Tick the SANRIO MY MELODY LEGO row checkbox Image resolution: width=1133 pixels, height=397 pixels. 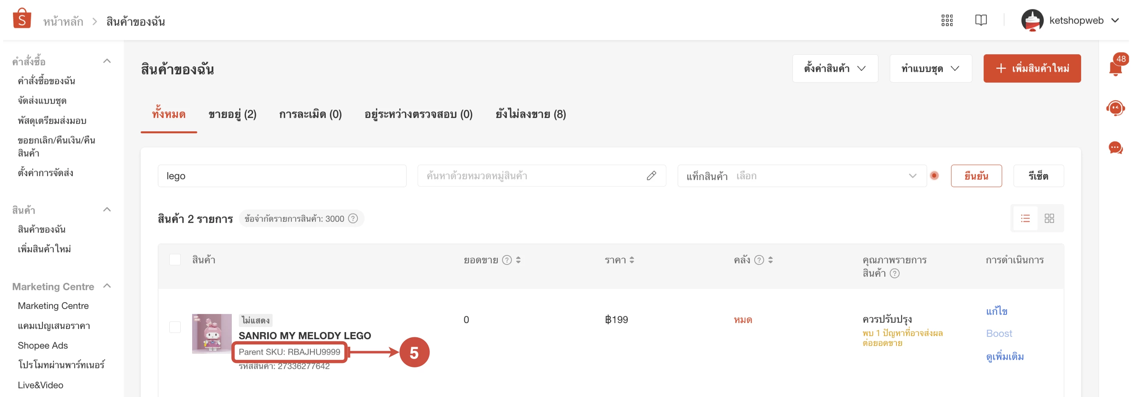175,327
